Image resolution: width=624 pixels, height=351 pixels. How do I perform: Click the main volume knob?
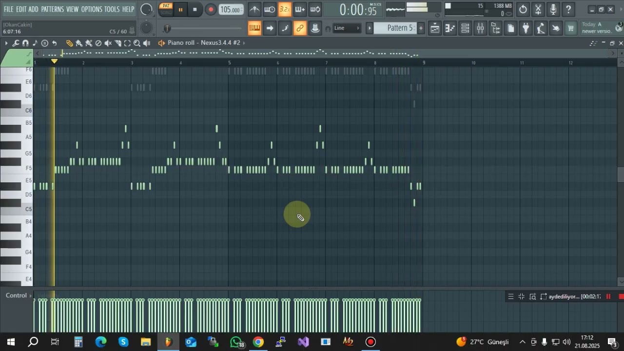click(x=147, y=9)
